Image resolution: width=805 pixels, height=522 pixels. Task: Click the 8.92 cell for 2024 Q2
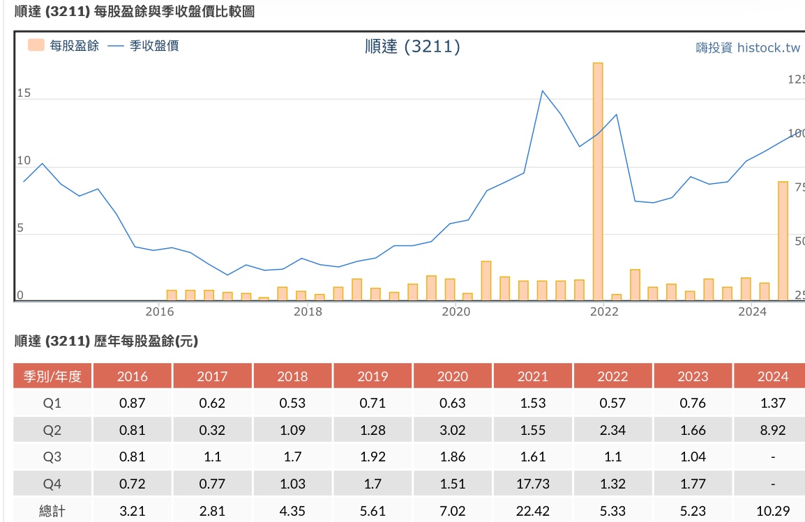click(772, 430)
